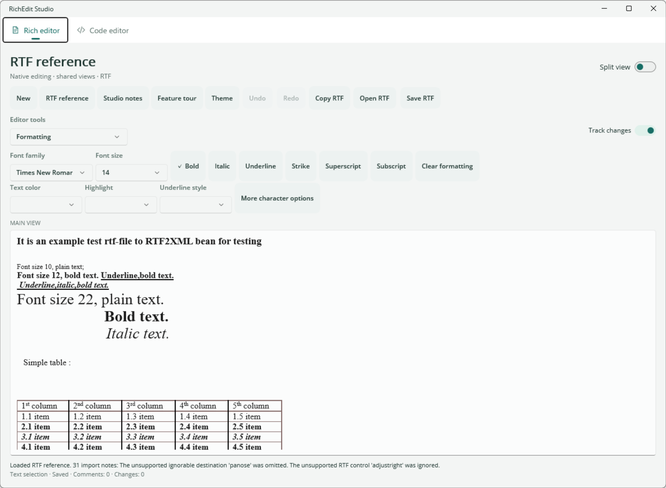Toggle Underline formatting
The width and height of the screenshot is (666, 488).
[x=261, y=166]
